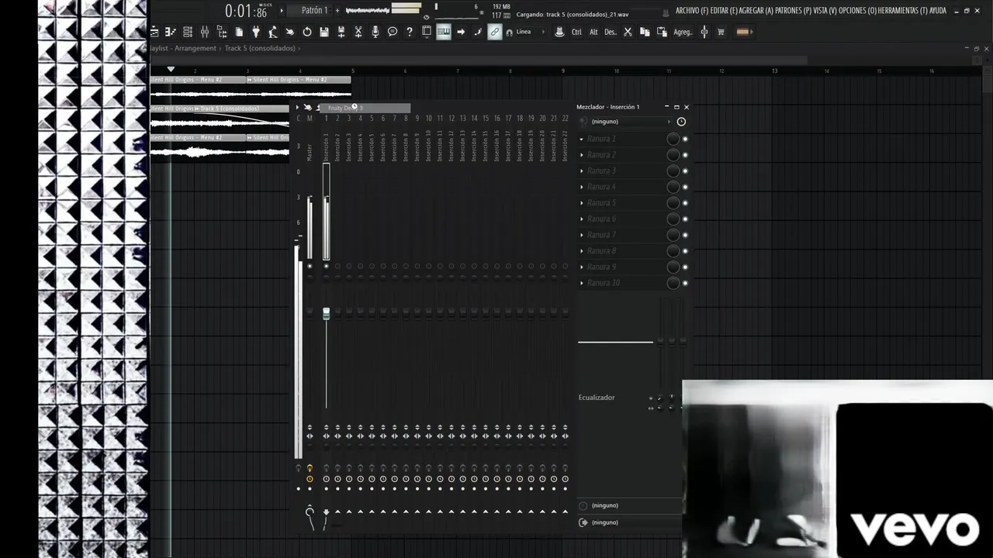Click the headphones snap icon beside Línea
993x558 pixels.
pyautogui.click(x=509, y=33)
